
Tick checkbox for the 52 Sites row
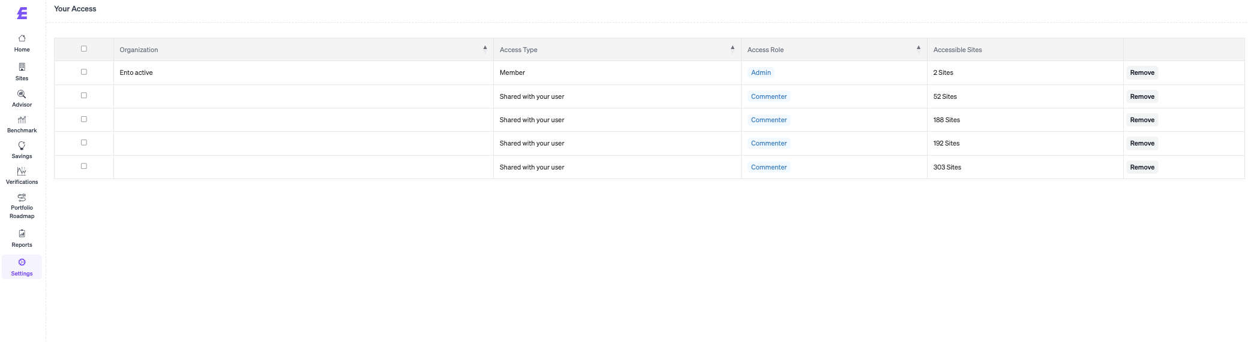pos(84,96)
